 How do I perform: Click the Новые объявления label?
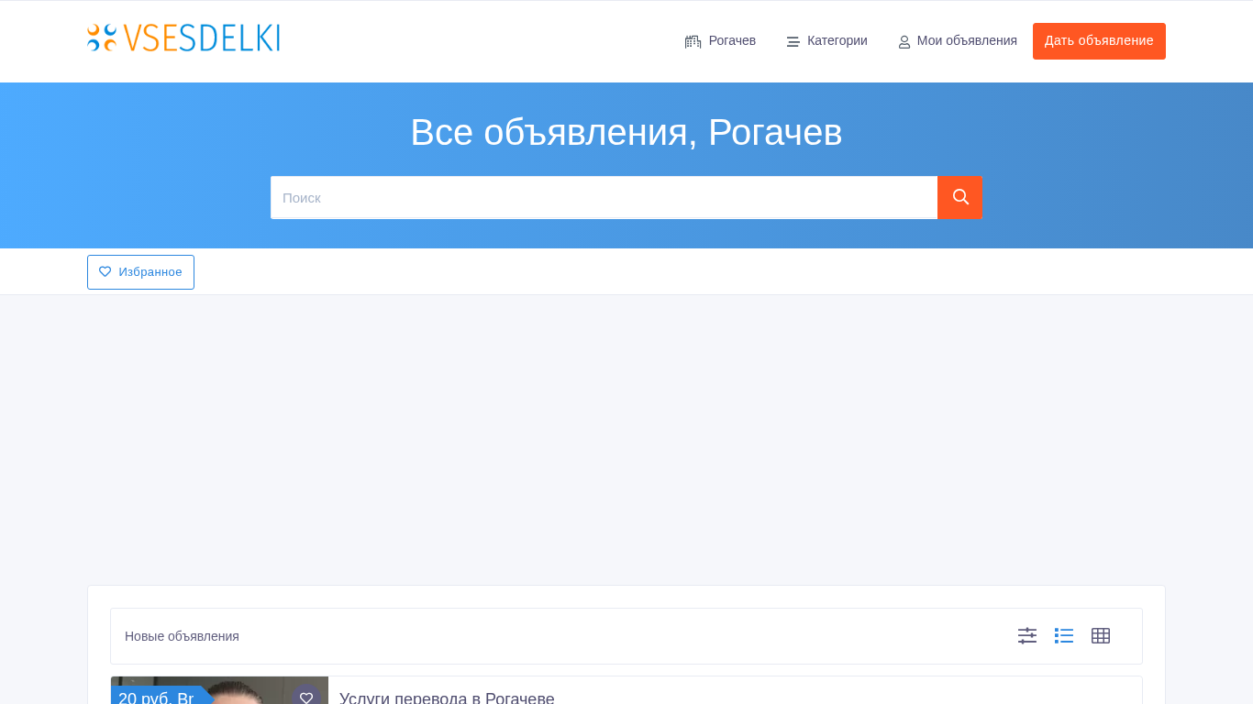(182, 636)
